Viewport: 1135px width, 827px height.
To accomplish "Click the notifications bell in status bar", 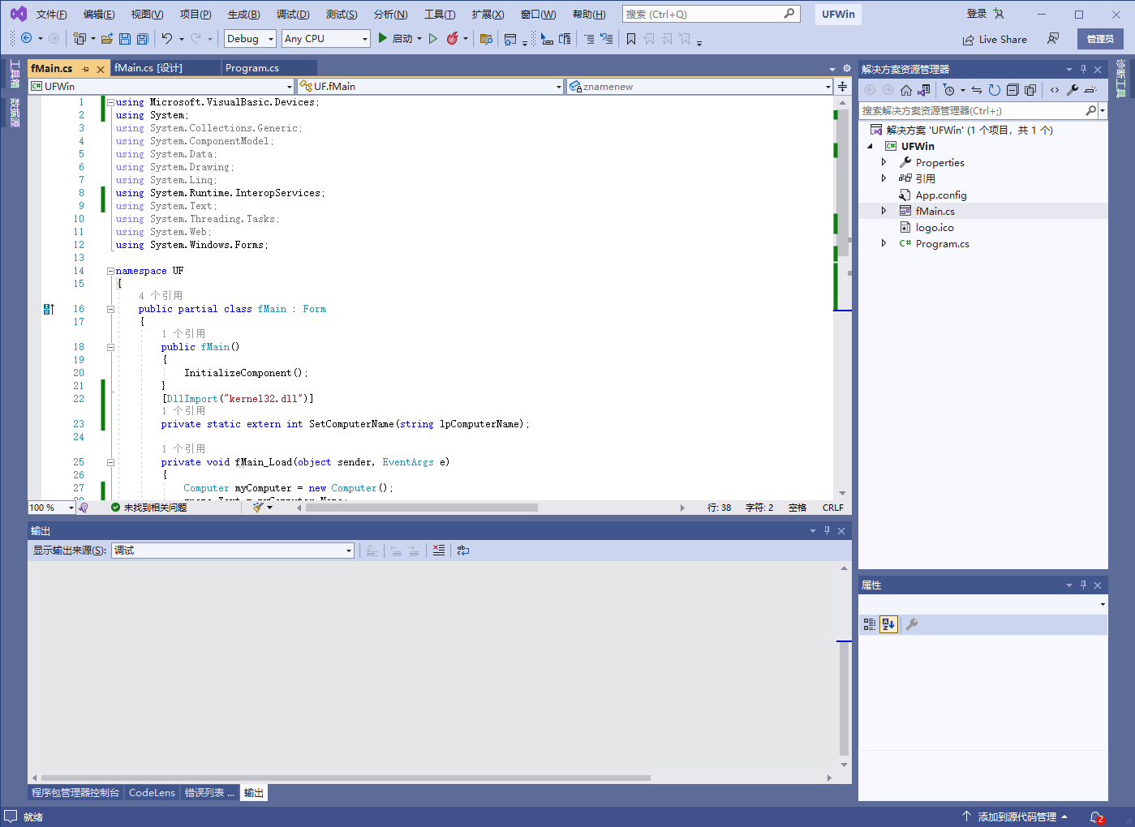I will (x=1097, y=817).
